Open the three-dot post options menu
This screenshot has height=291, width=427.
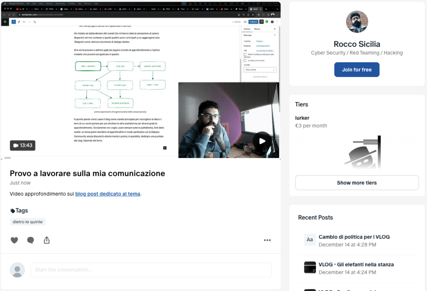point(267,240)
